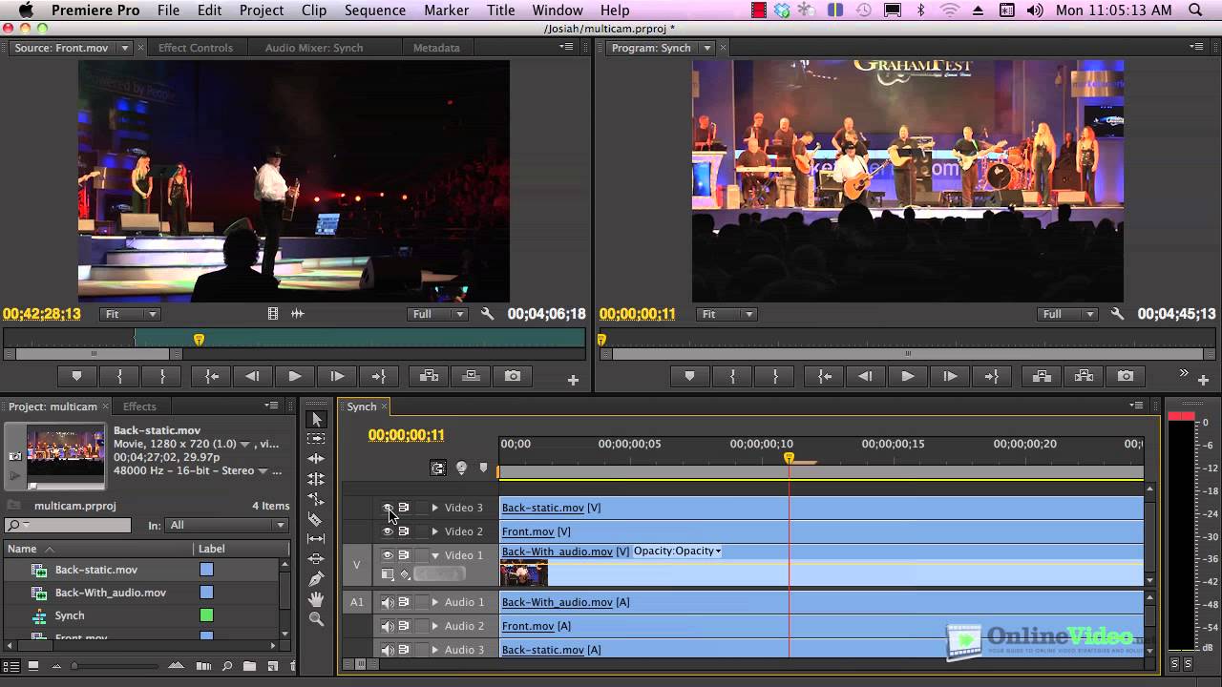
Task: Select the Hand tool
Action: coord(316,599)
